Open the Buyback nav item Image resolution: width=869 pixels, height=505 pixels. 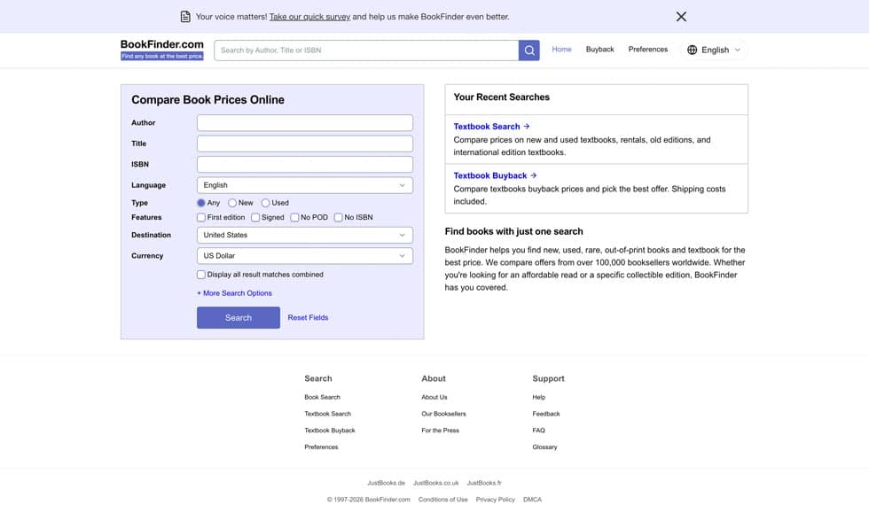[x=599, y=50]
